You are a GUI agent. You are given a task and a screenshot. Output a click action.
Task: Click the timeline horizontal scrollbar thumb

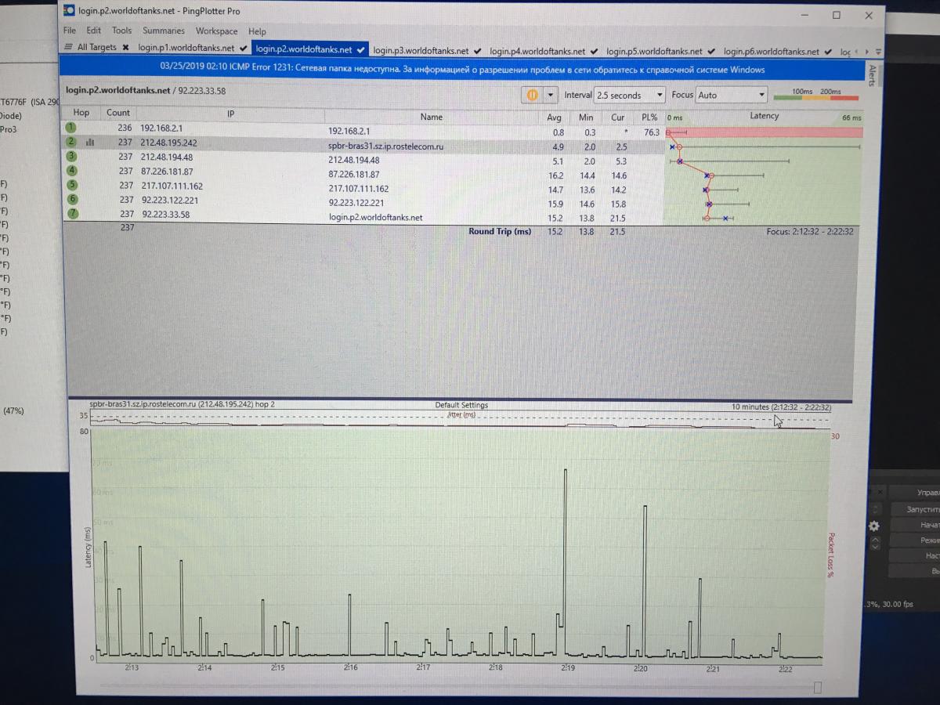(x=818, y=688)
